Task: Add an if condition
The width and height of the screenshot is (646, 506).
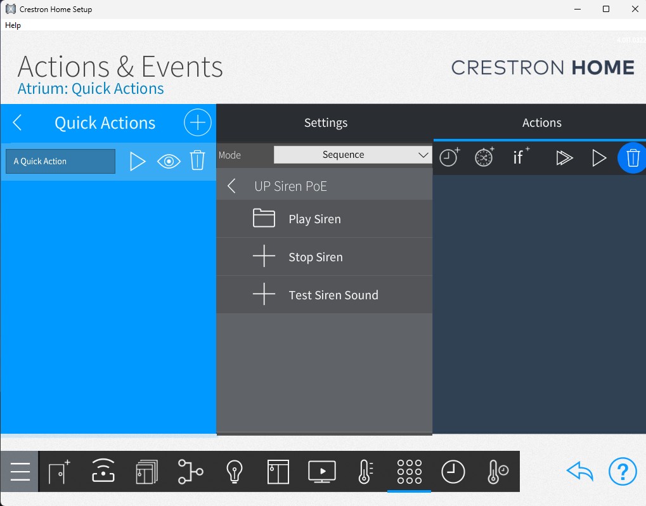Action: [x=520, y=156]
